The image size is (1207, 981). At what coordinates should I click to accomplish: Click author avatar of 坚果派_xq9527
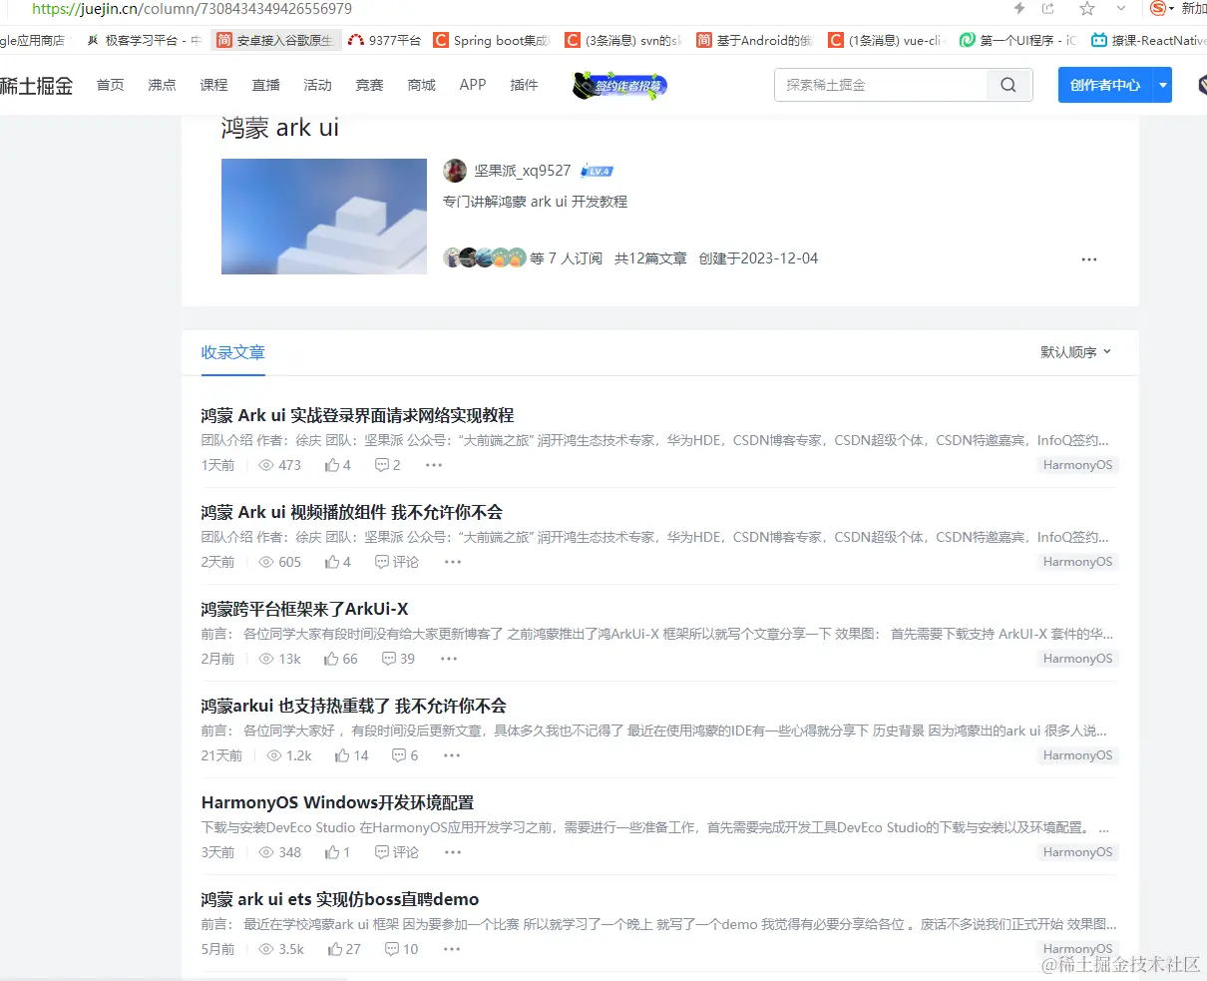click(455, 171)
